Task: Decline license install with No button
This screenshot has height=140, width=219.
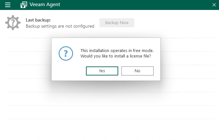Action: pyautogui.click(x=138, y=71)
